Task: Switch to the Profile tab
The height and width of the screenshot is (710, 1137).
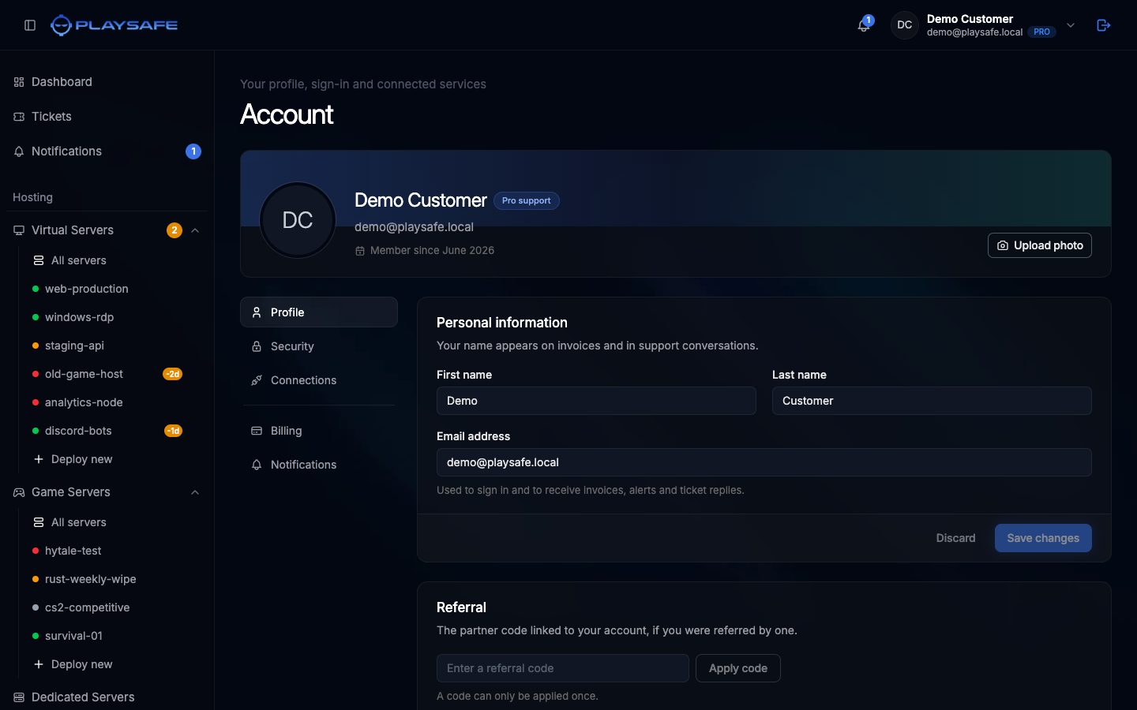Action: coord(319,312)
